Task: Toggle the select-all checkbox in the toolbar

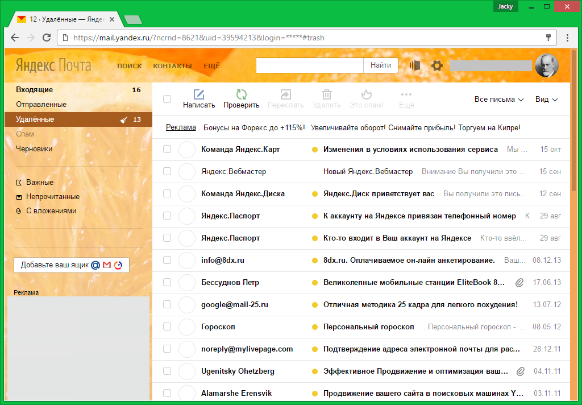Action: tap(167, 99)
